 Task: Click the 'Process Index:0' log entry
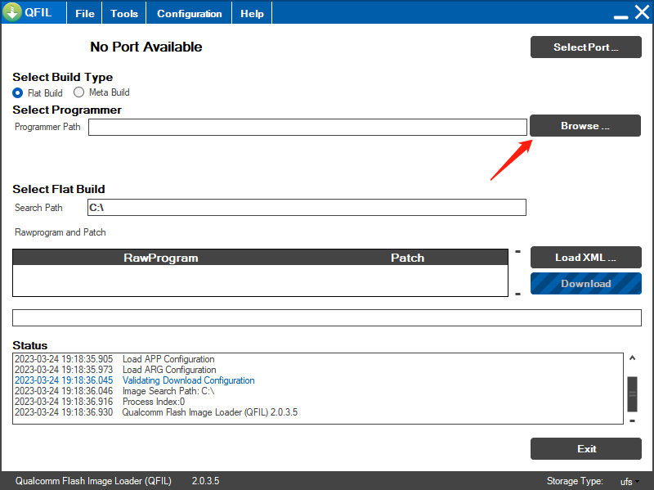(x=154, y=402)
